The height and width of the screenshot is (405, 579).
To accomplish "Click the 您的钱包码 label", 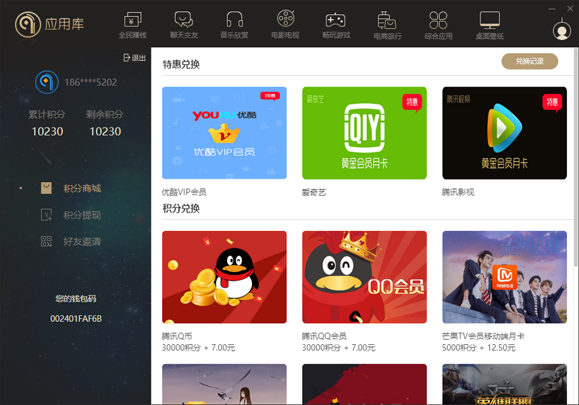I will click(x=76, y=298).
